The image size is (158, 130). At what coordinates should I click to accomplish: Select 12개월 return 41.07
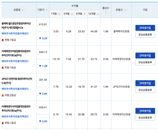pos(94,87)
